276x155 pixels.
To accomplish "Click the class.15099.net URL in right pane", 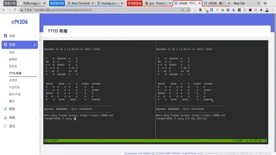I will (209, 115).
